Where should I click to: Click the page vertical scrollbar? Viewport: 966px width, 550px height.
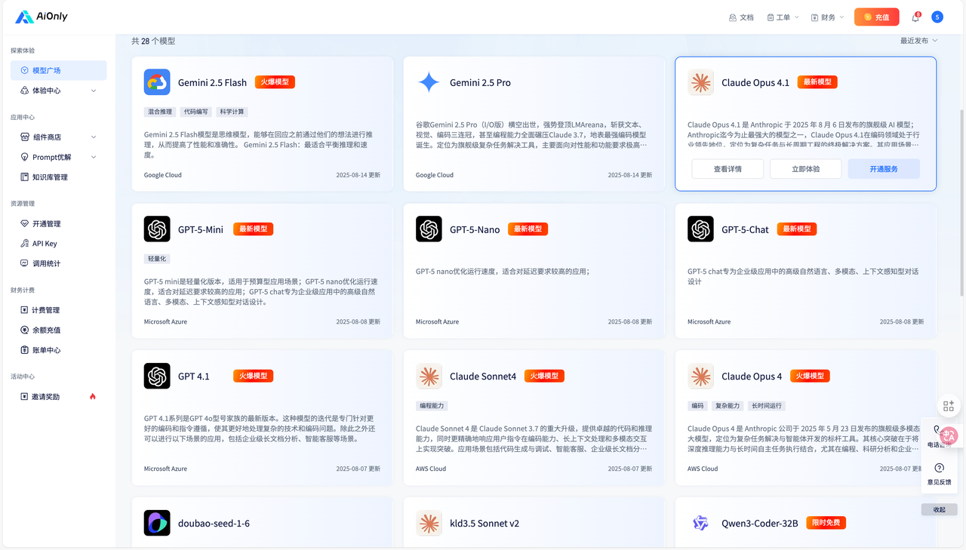962,204
